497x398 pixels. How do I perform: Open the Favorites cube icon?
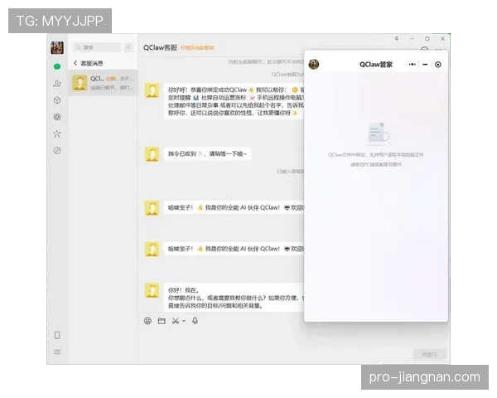click(x=57, y=100)
